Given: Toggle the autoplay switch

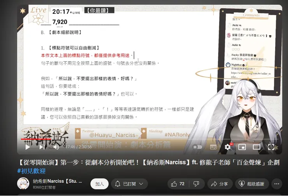Looking at the screenshot, I should (x=197, y=147).
